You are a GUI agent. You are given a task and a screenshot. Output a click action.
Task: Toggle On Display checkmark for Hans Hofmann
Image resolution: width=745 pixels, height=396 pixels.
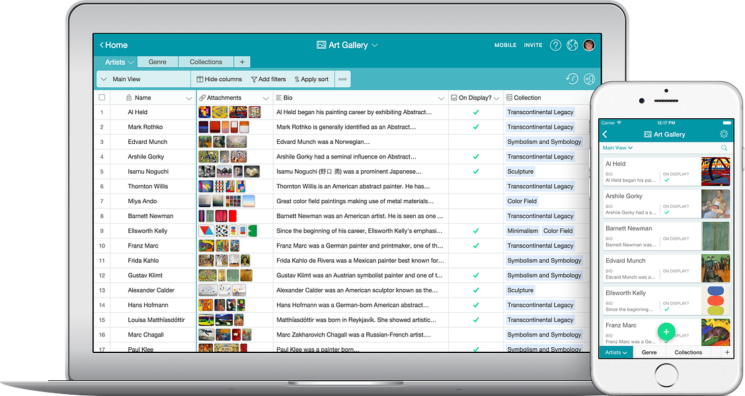(x=475, y=305)
